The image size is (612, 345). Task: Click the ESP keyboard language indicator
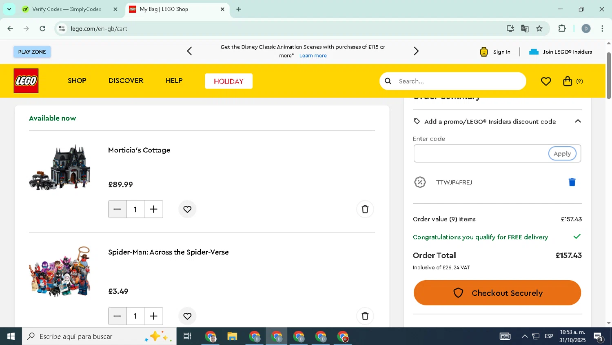pyautogui.click(x=549, y=336)
